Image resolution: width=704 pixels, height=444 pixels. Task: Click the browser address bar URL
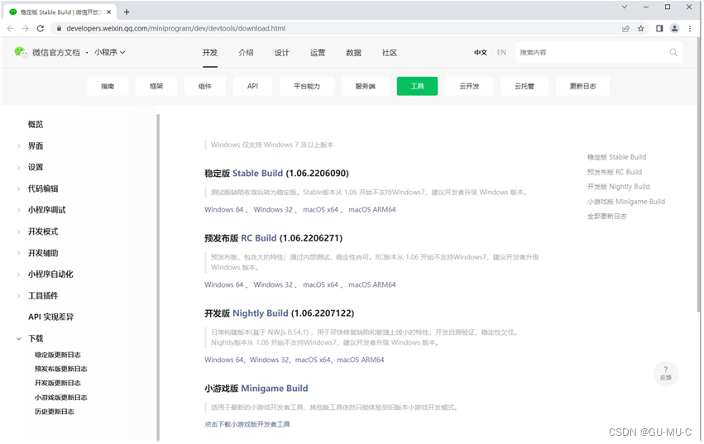(x=175, y=28)
